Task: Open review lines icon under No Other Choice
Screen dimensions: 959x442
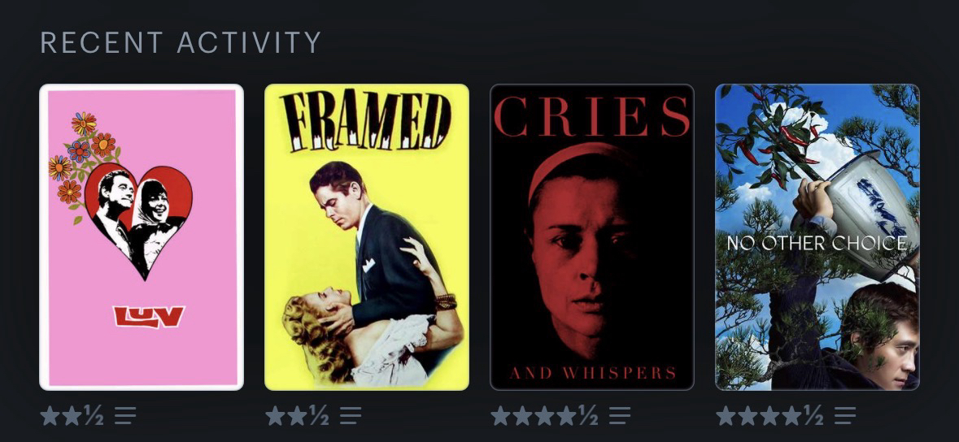Action: pyautogui.click(x=844, y=416)
